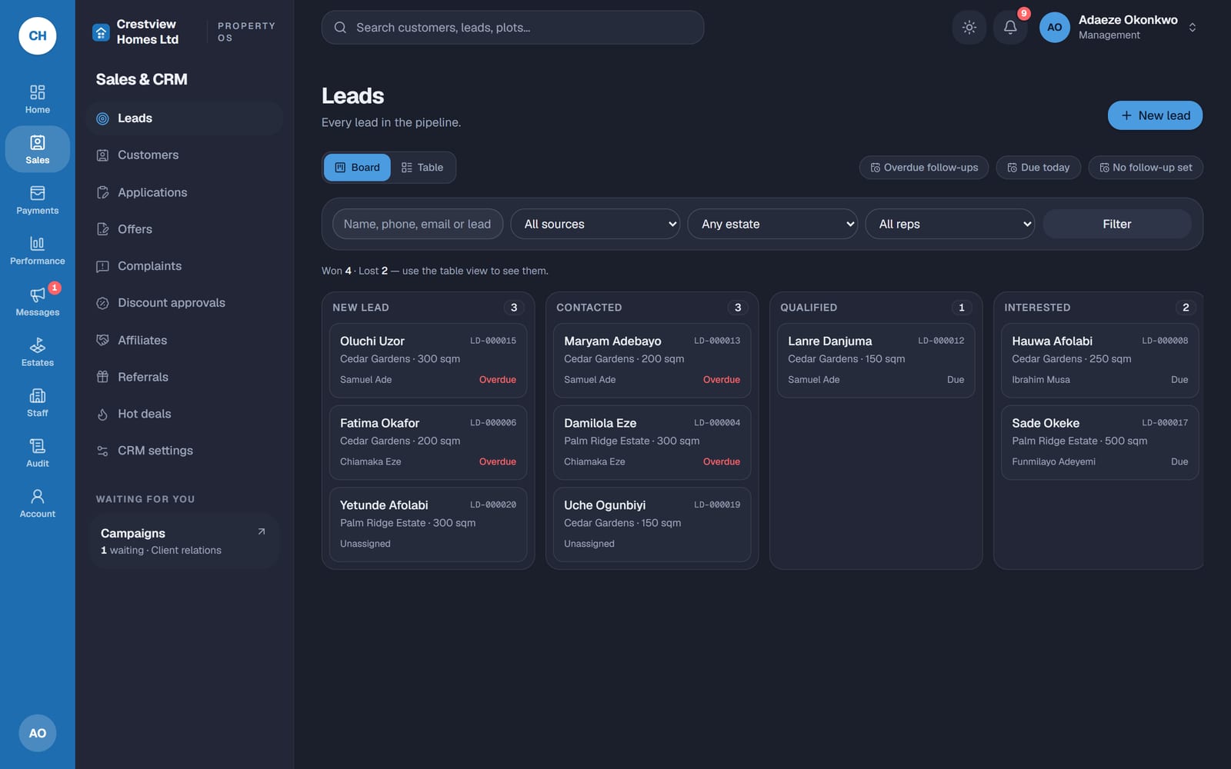The width and height of the screenshot is (1231, 769).
Task: Open Messages with the megaphone icon
Action: point(37,301)
